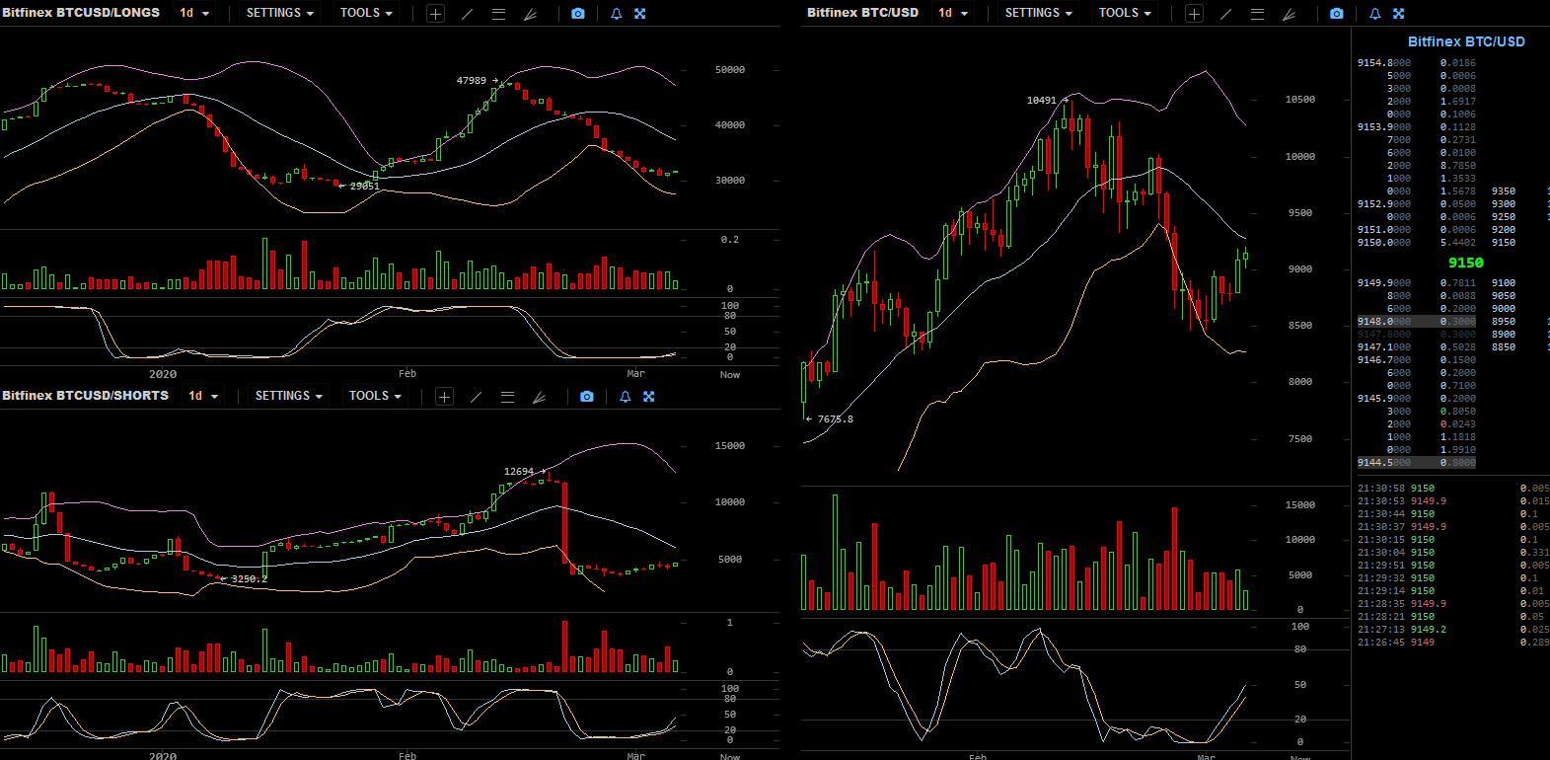Click the 21:26:45 trade at 9149
1550x760 pixels.
[1452, 643]
